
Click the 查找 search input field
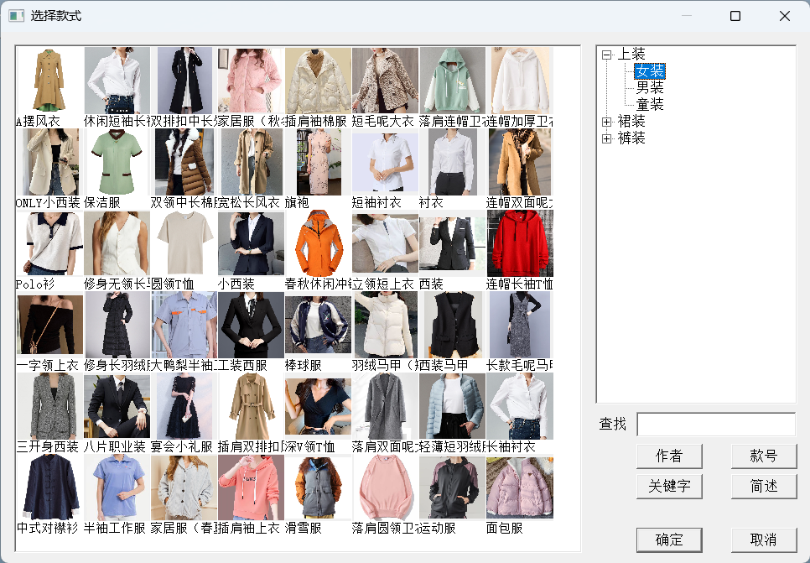tap(715, 425)
